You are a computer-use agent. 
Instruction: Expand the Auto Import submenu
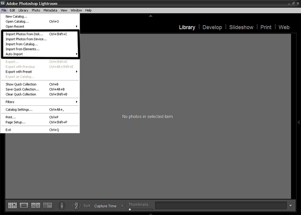(x=40, y=54)
